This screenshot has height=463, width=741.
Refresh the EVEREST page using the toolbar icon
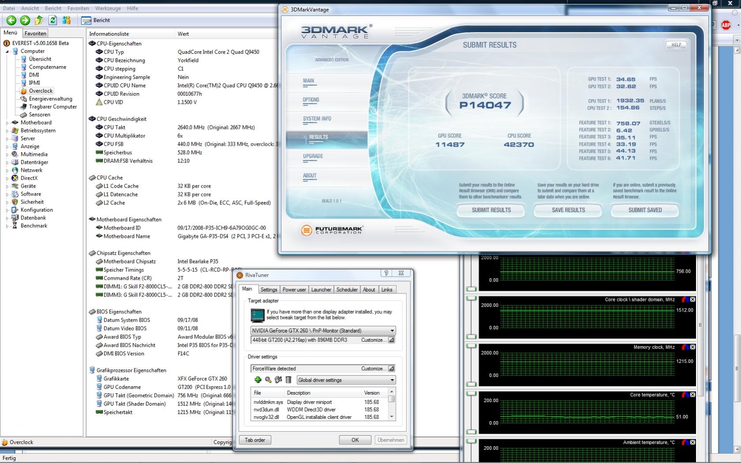(53, 20)
